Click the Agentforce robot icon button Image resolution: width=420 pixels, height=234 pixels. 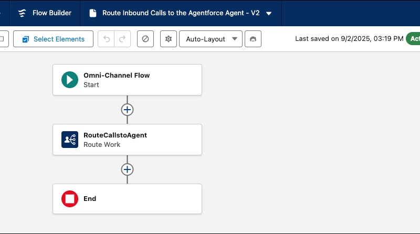click(253, 39)
